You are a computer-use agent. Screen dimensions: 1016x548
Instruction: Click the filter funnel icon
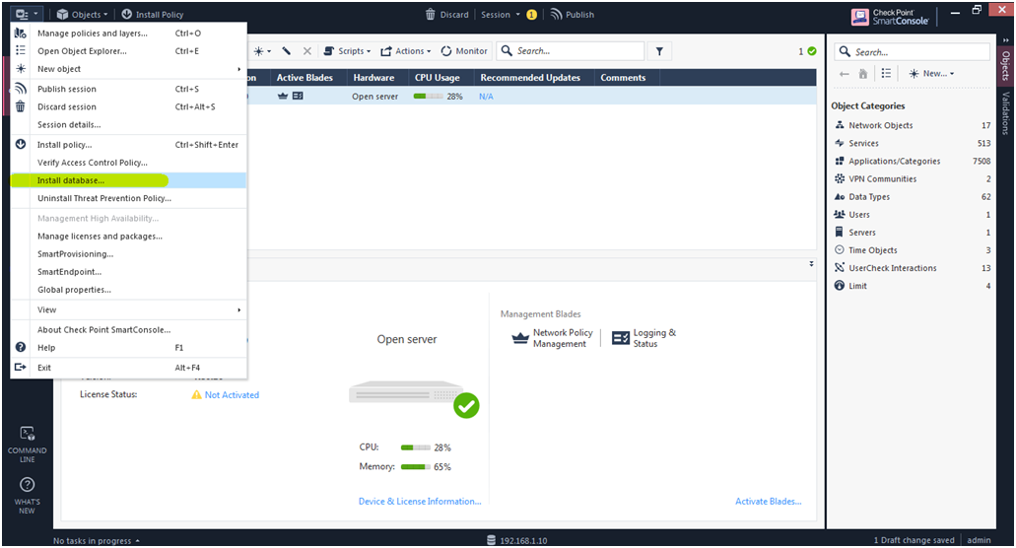(659, 51)
